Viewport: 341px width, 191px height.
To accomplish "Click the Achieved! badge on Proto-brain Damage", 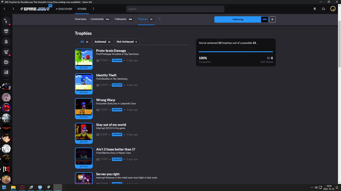I will coord(117,60).
